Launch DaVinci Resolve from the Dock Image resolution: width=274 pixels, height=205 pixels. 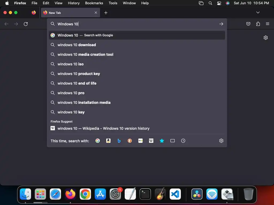click(x=197, y=194)
